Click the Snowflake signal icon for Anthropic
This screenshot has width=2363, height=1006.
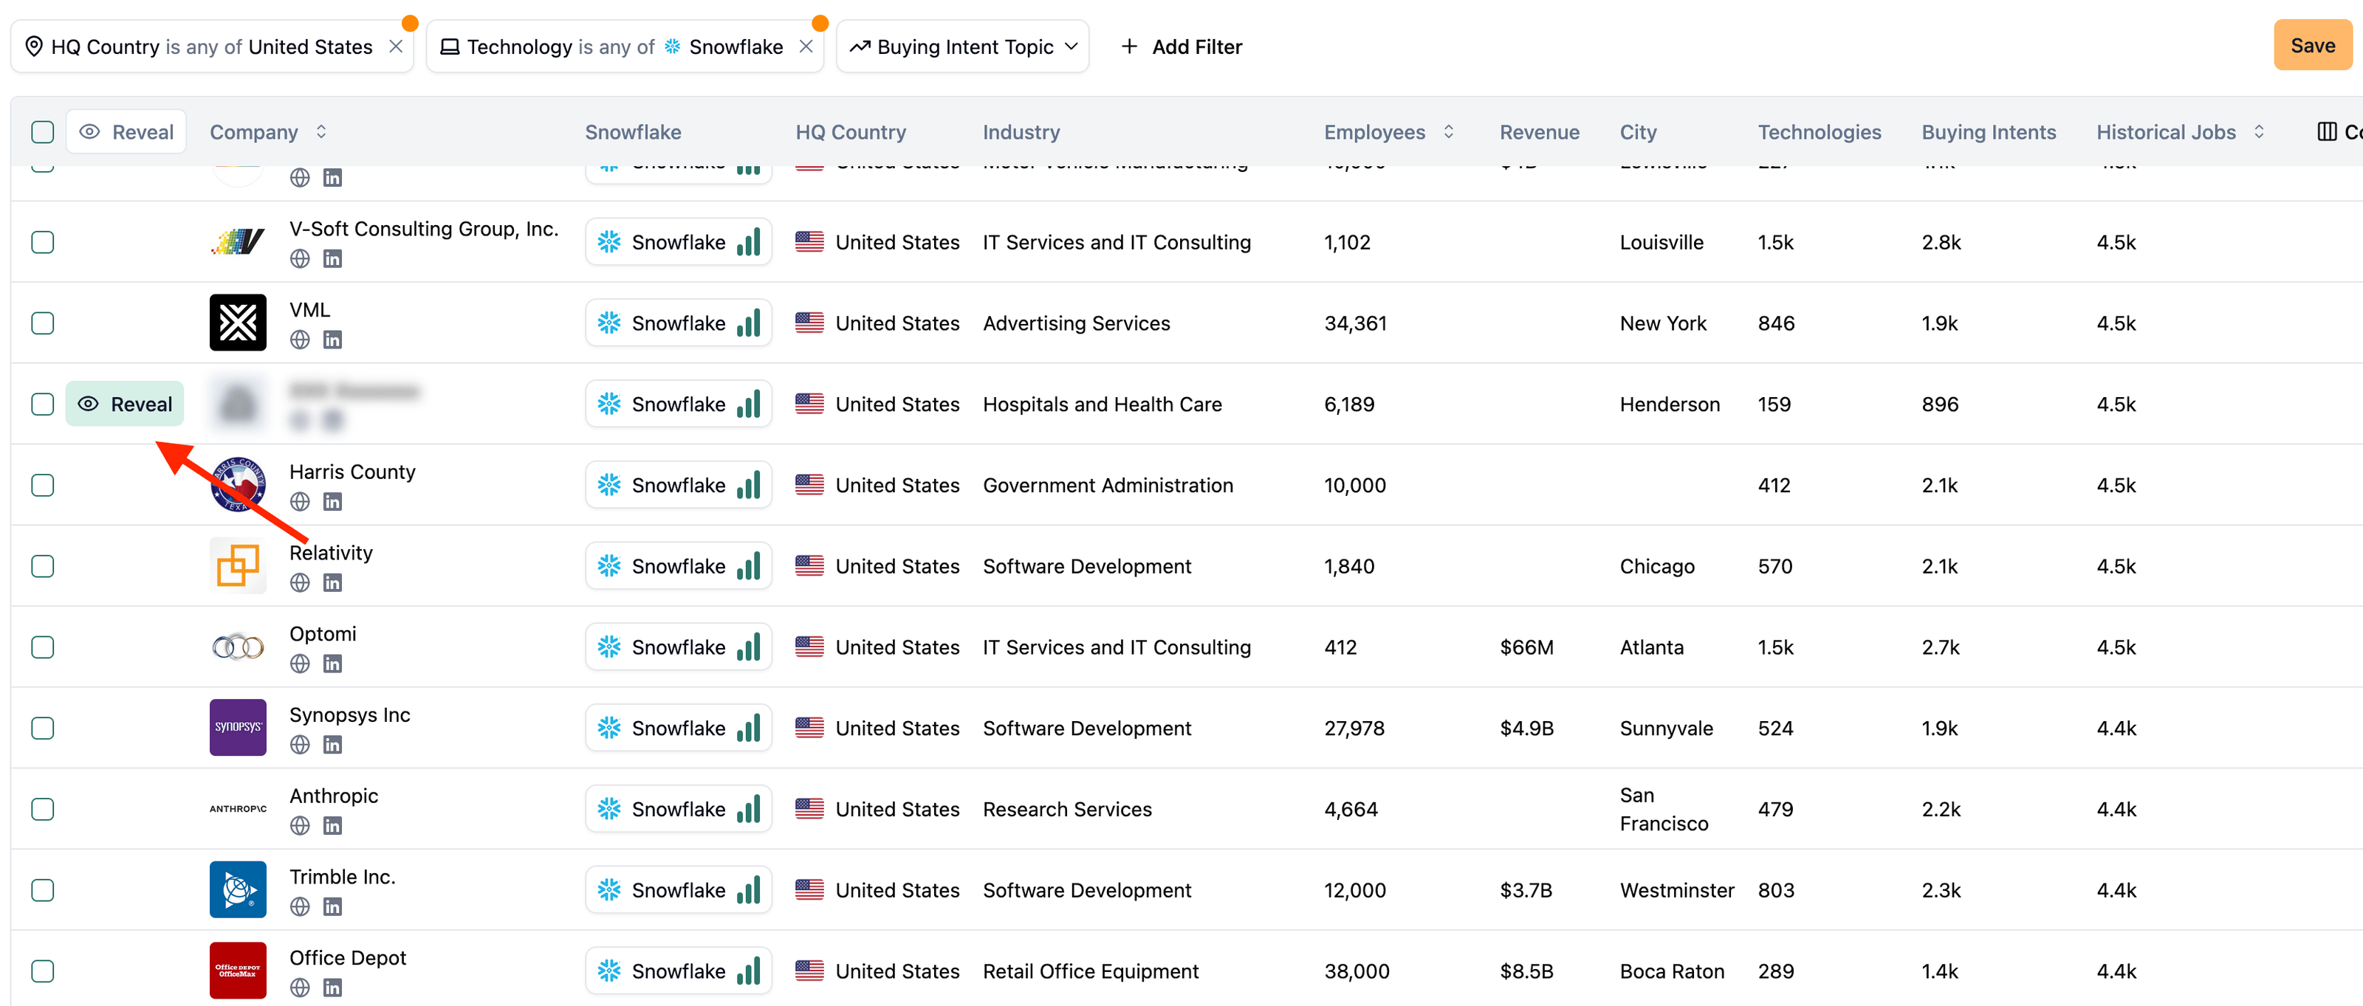(749, 809)
